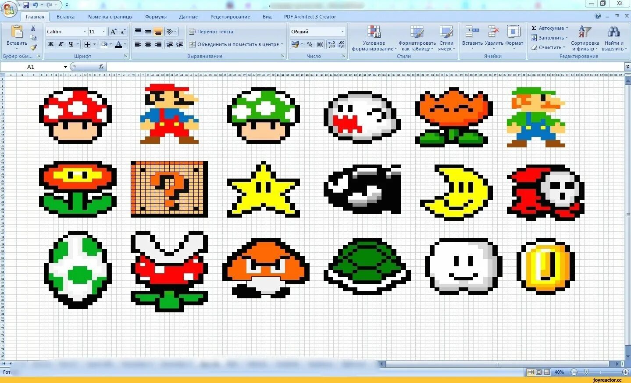Expand Форматировать как таблицу gallery

pos(417,38)
